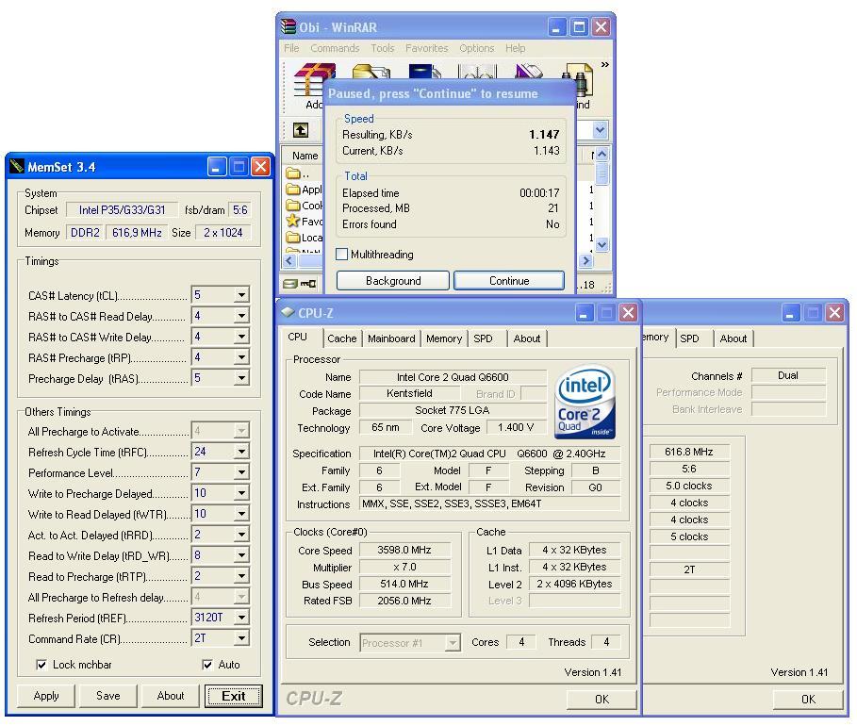Select the CPU tab in CPU-Z
Viewport: 857px width, 726px height.
(299, 337)
